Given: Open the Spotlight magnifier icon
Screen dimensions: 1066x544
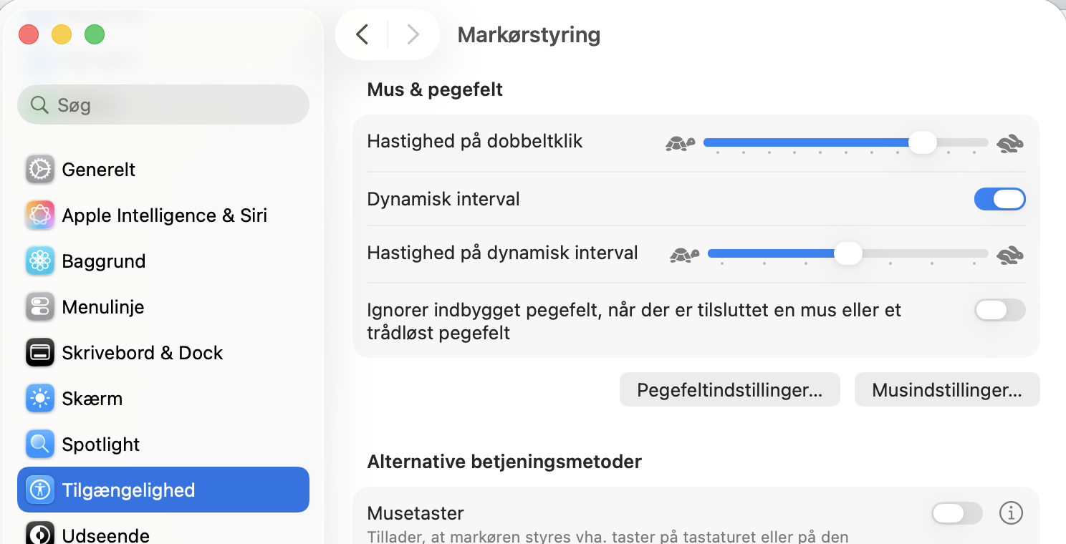Looking at the screenshot, I should [40, 445].
